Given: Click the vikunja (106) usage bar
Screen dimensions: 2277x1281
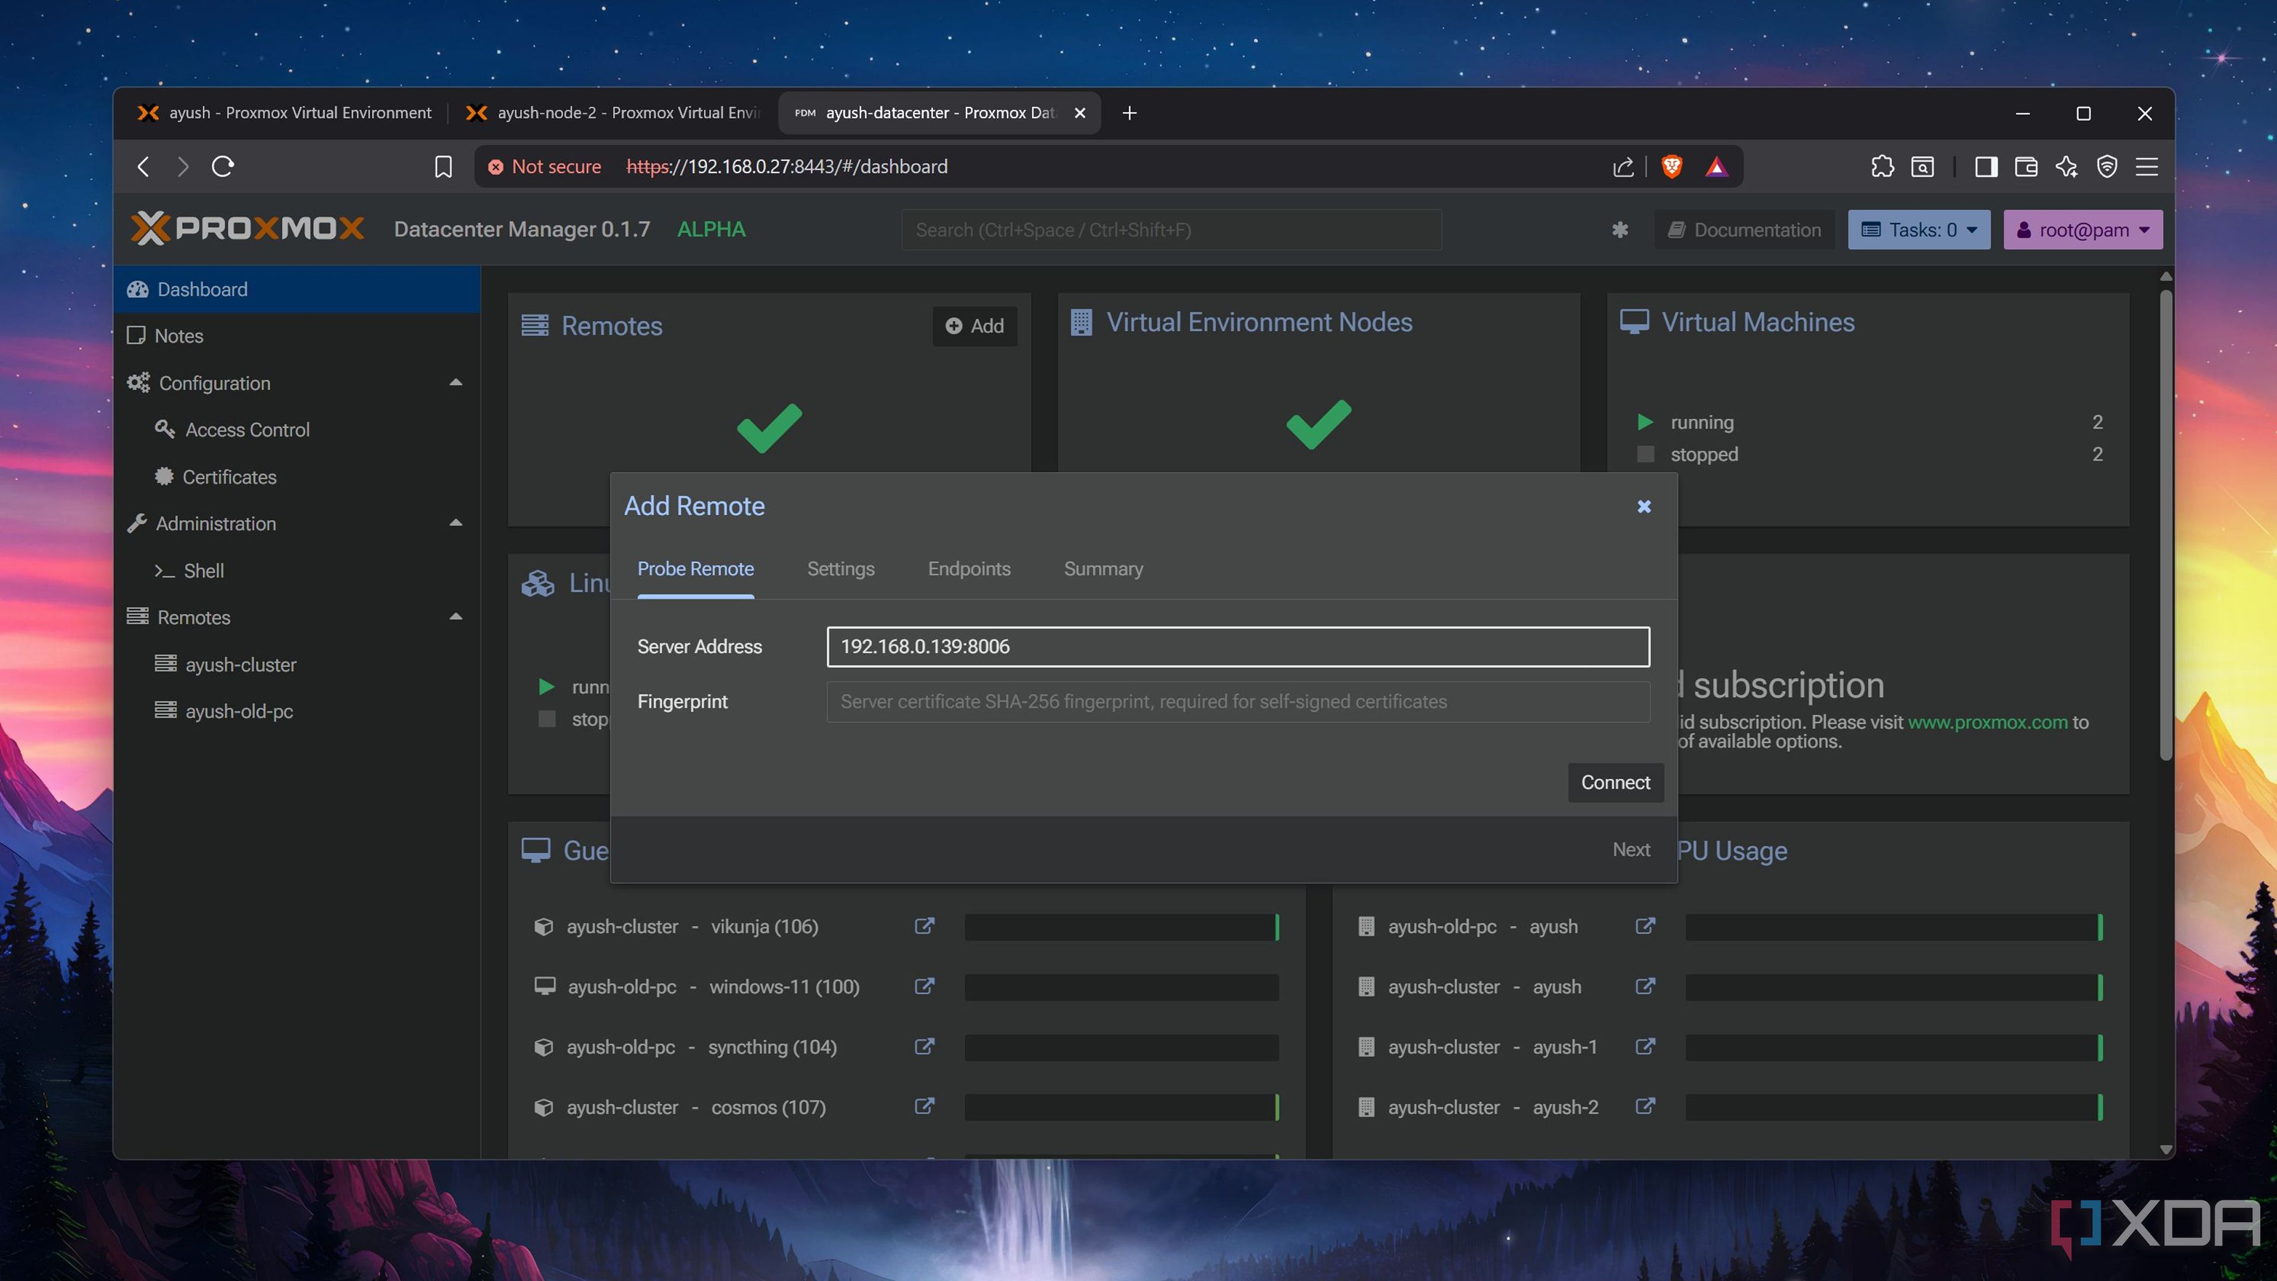Looking at the screenshot, I should click(x=1122, y=926).
